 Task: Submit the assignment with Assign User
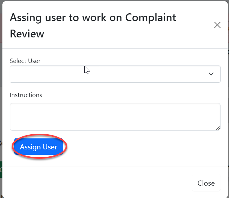[x=39, y=147]
